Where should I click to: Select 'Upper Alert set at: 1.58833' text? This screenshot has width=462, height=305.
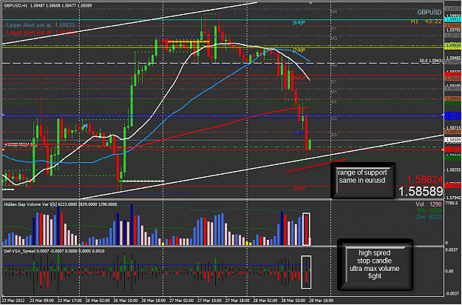[41, 25]
